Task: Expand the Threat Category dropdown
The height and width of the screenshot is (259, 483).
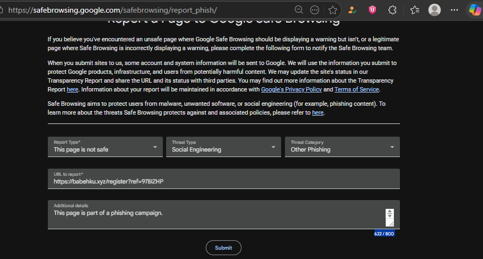Action: [342, 147]
